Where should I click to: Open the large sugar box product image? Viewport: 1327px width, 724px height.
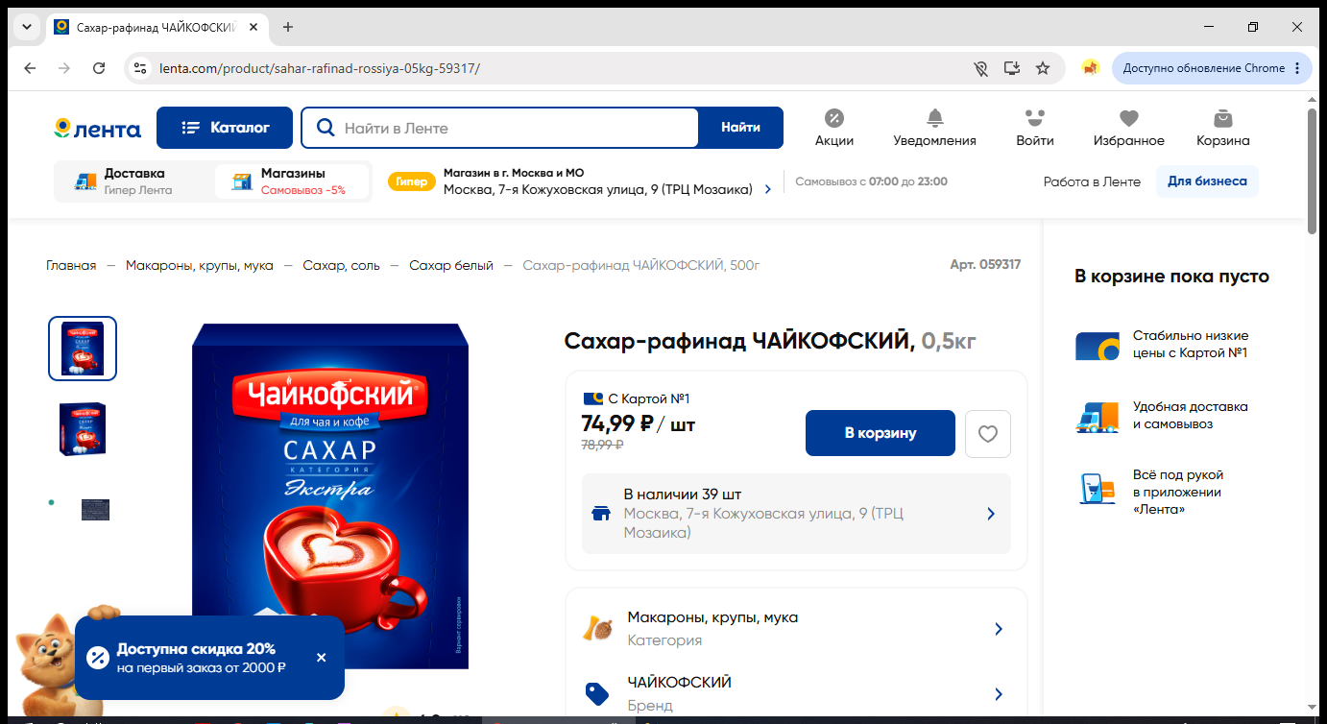click(x=330, y=495)
